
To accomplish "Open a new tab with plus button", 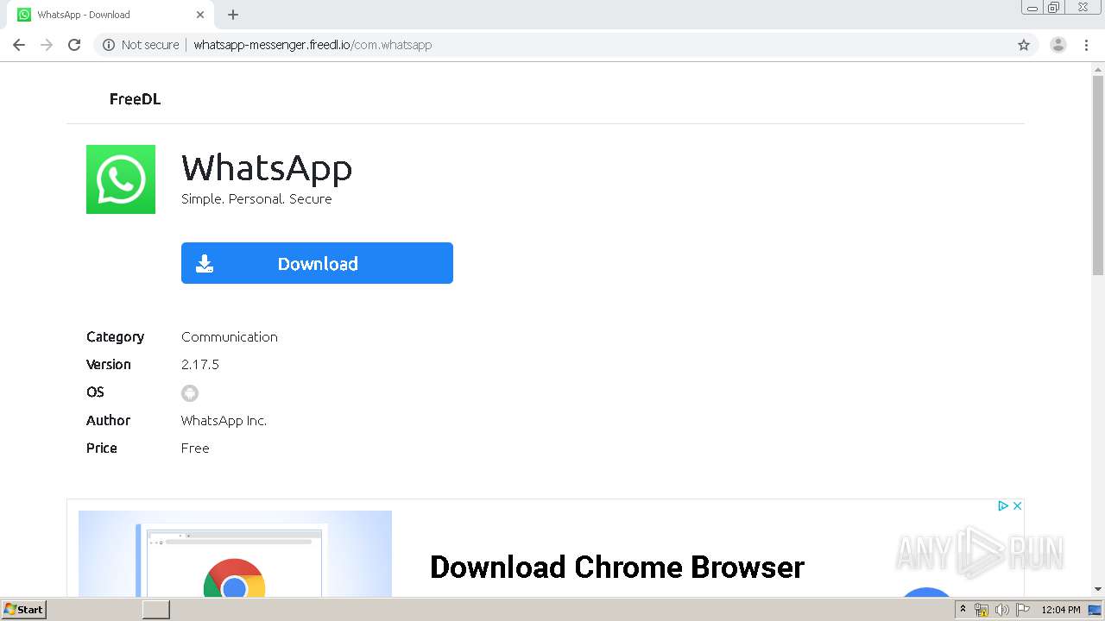I will (233, 15).
